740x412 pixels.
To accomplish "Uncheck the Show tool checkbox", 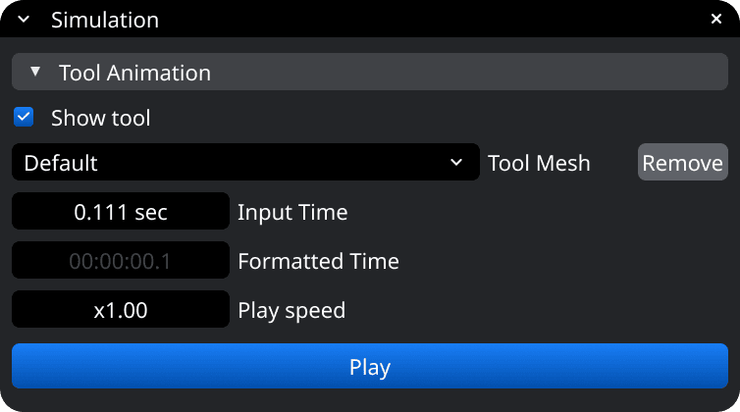I will (x=24, y=118).
